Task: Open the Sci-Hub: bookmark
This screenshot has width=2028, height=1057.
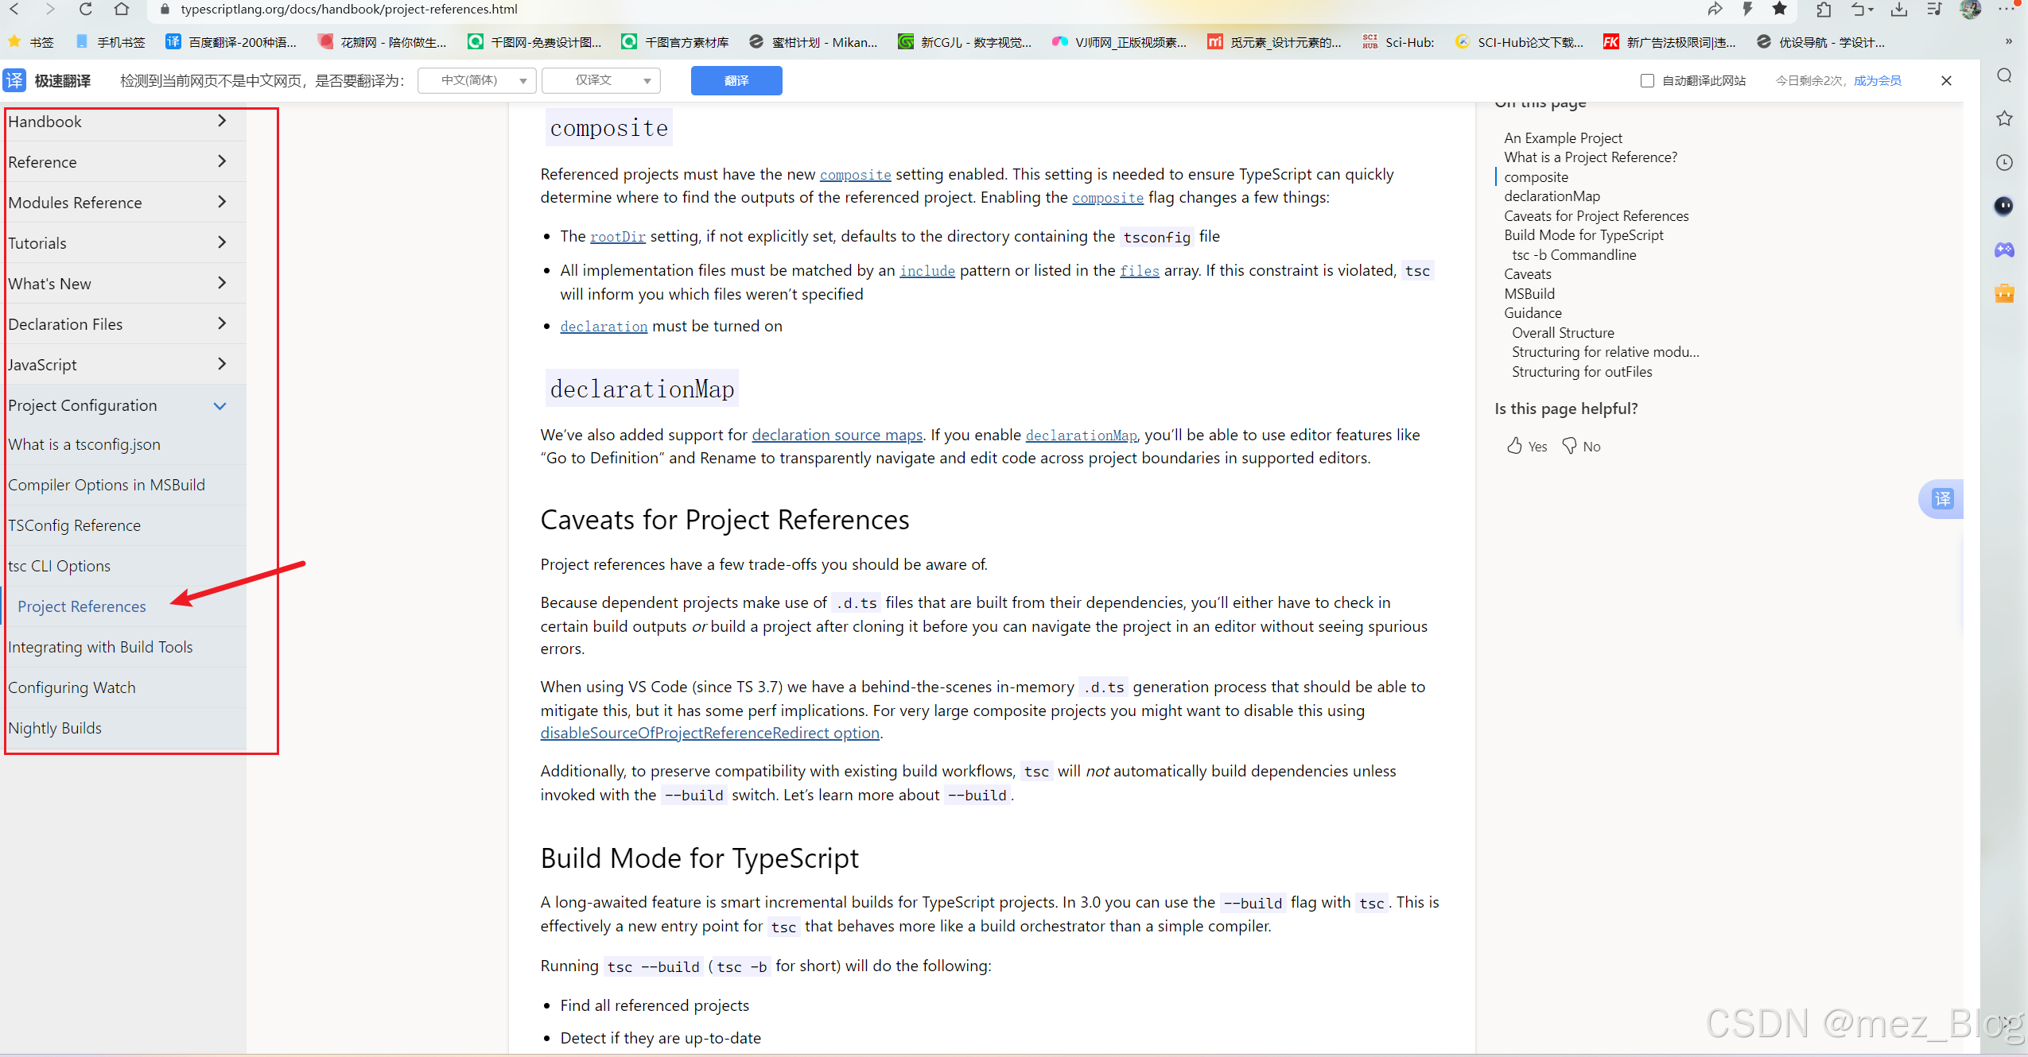Action: tap(1398, 41)
